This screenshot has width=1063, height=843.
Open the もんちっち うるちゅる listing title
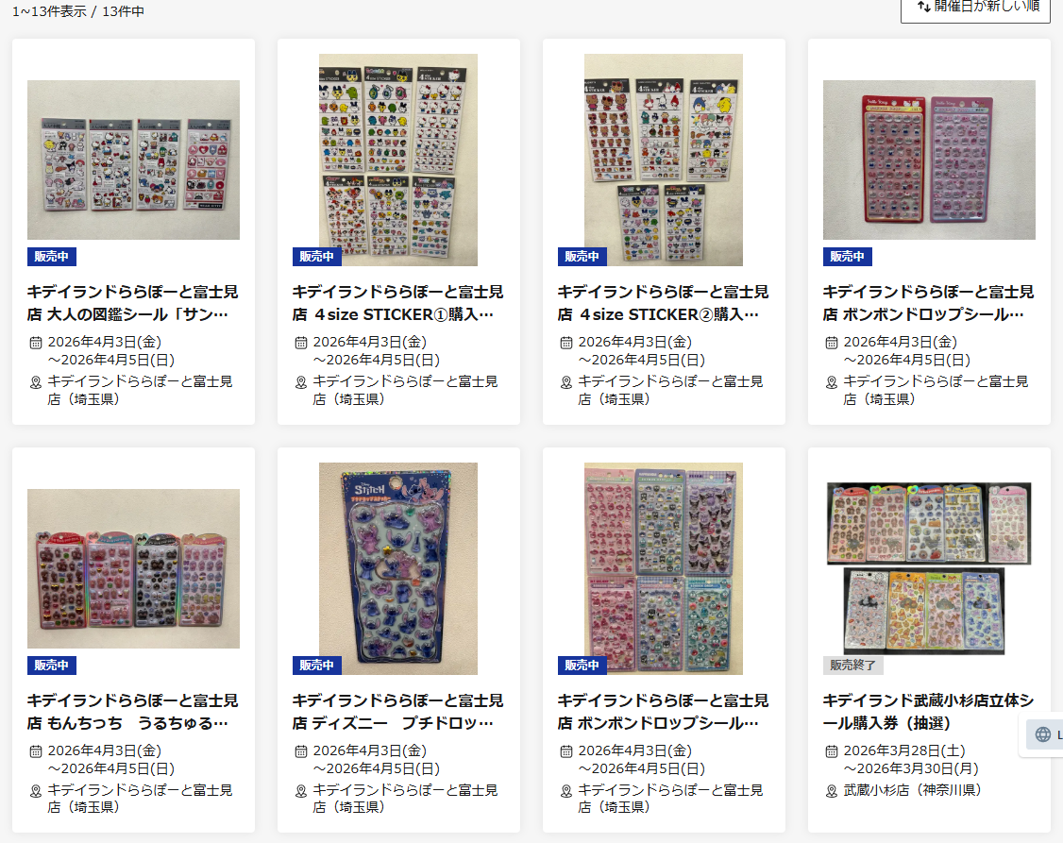pyautogui.click(x=133, y=712)
